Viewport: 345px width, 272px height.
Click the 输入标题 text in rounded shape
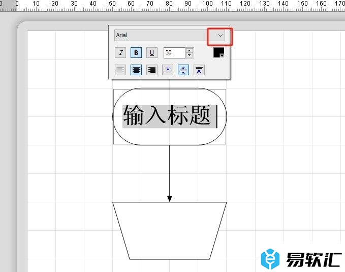point(167,115)
